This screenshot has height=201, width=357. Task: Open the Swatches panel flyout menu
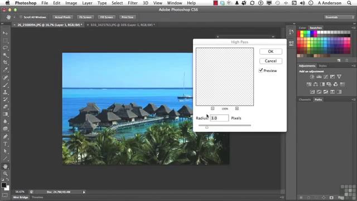354,28
